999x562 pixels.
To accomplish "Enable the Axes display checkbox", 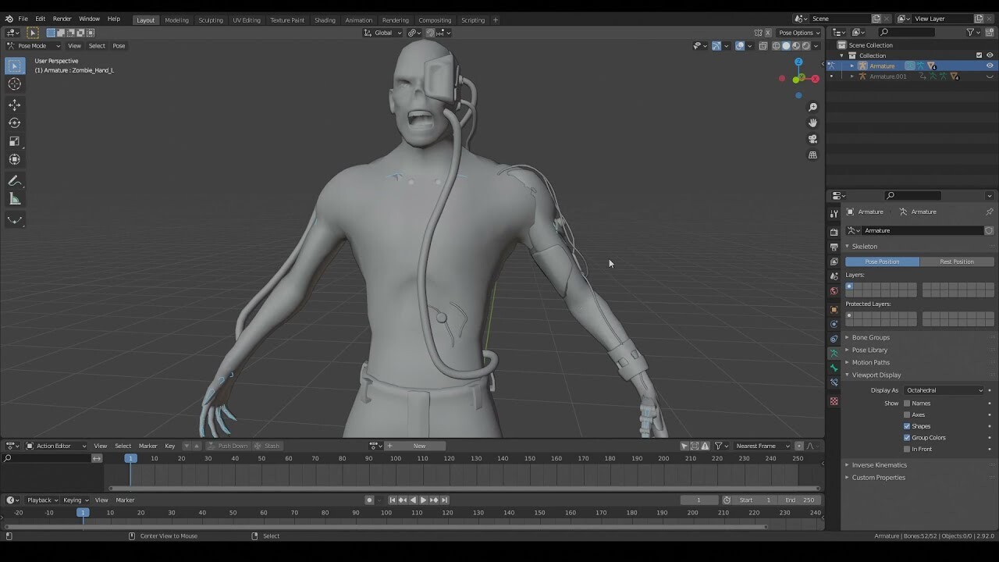I will pyautogui.click(x=907, y=414).
